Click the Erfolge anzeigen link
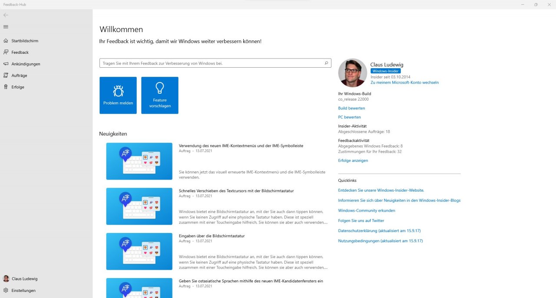 [353, 160]
